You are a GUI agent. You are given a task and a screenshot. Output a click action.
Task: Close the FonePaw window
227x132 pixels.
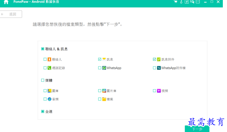[x=218, y=2]
